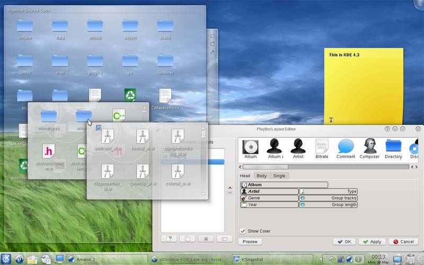424x265 pixels.
Task: Select the Type element in layout
Action: [328, 191]
